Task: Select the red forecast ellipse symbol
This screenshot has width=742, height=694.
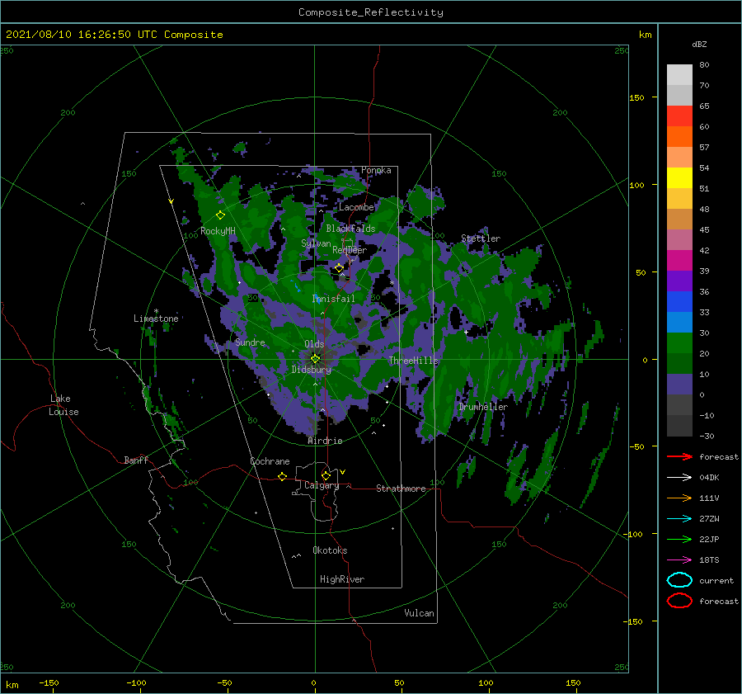Action: tap(679, 601)
